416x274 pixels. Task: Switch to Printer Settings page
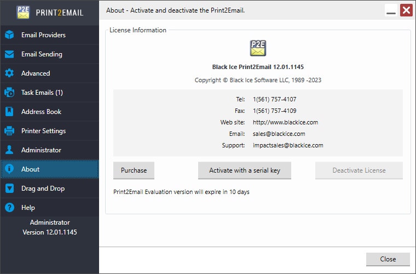coord(43,131)
